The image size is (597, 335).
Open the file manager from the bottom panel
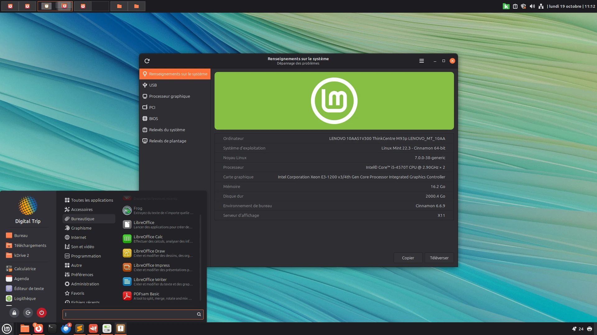25,328
